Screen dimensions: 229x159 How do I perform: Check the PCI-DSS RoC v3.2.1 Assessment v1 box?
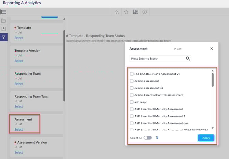coord(132,74)
